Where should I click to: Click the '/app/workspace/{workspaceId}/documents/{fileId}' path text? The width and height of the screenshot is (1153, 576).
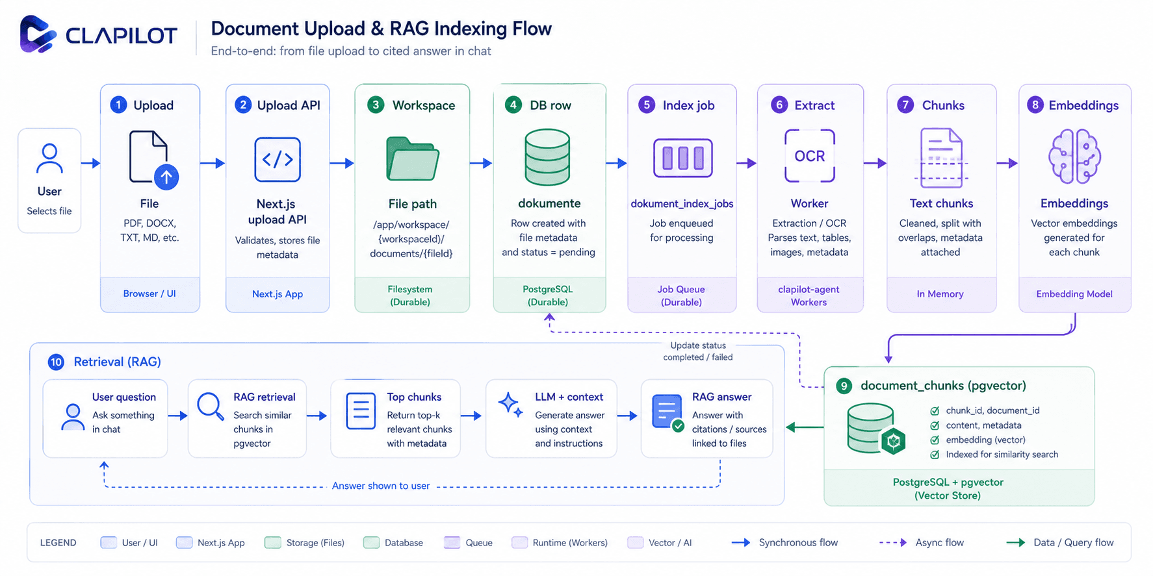click(411, 239)
